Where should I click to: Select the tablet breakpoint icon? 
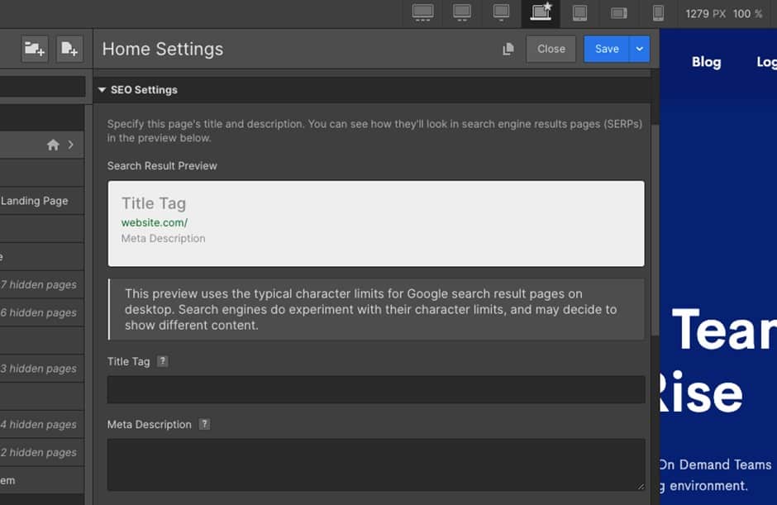[579, 12]
